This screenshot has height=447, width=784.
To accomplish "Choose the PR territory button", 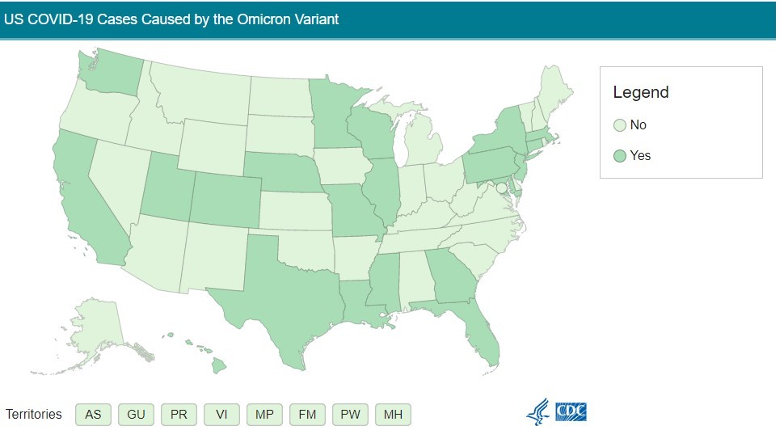I will pyautogui.click(x=179, y=415).
